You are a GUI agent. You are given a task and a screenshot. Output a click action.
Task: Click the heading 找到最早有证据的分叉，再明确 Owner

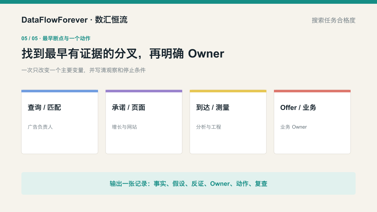pos(123,54)
